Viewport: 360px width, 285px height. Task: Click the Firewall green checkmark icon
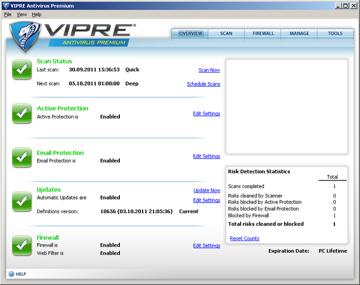tap(21, 245)
